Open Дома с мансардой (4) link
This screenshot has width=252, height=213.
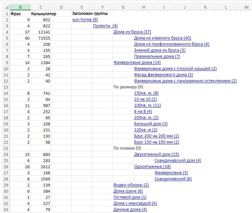point(135,203)
